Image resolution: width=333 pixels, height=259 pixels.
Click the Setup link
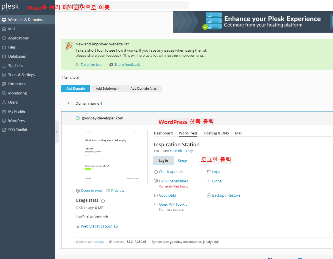(x=183, y=161)
